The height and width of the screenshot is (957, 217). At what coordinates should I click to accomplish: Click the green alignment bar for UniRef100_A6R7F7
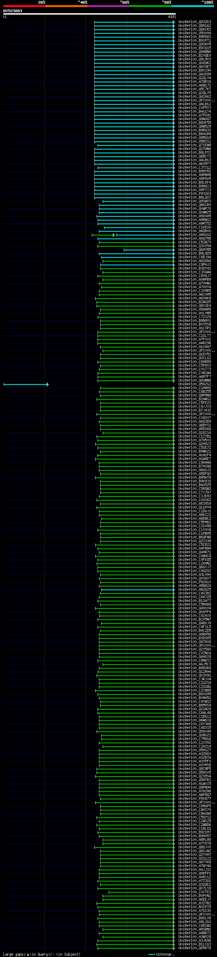click(136, 377)
